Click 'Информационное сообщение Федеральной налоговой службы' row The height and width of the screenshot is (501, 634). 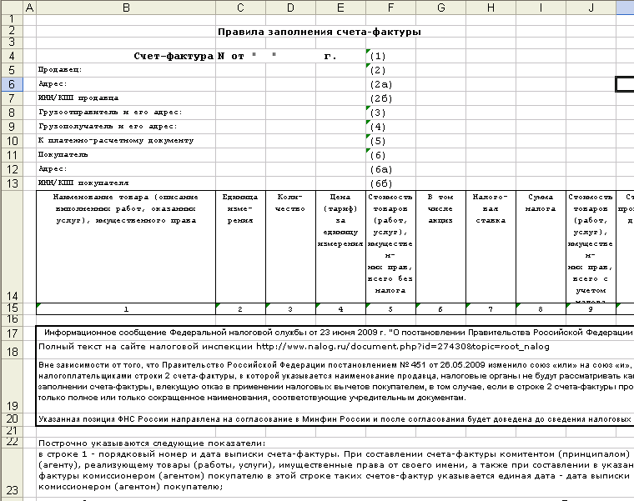(x=335, y=333)
